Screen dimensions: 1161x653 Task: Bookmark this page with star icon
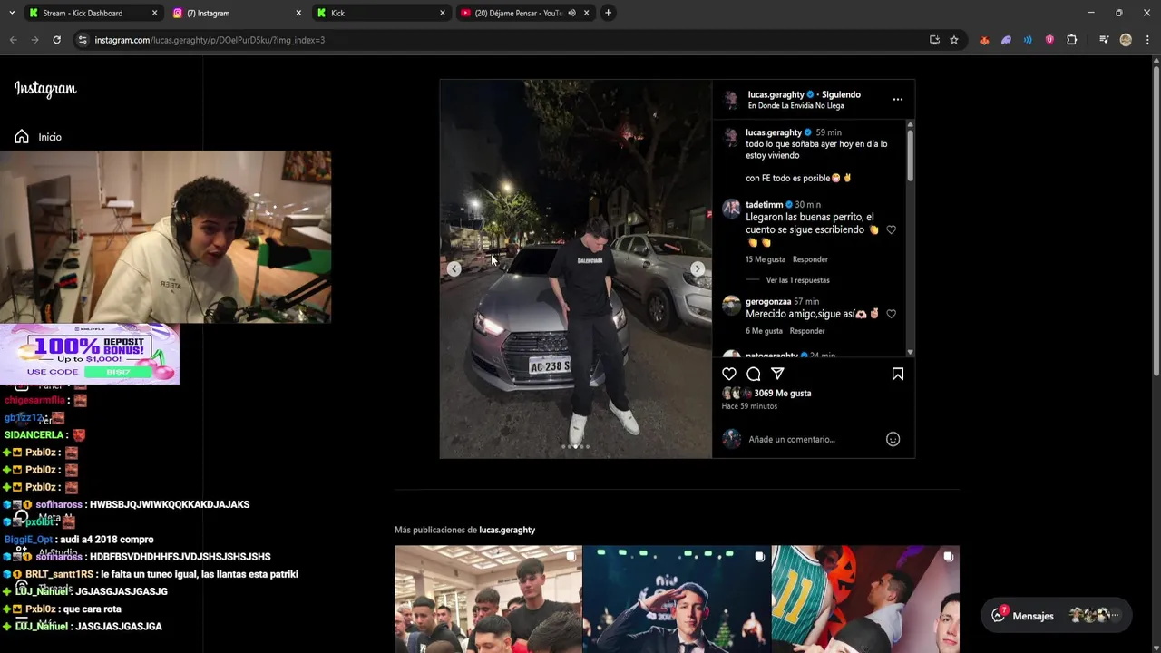tap(953, 40)
